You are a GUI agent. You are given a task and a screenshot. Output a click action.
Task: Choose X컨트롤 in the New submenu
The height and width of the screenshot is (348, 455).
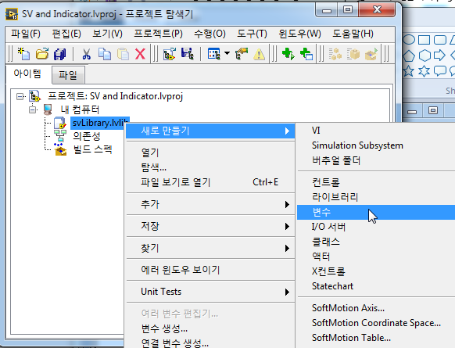pyautogui.click(x=376, y=271)
